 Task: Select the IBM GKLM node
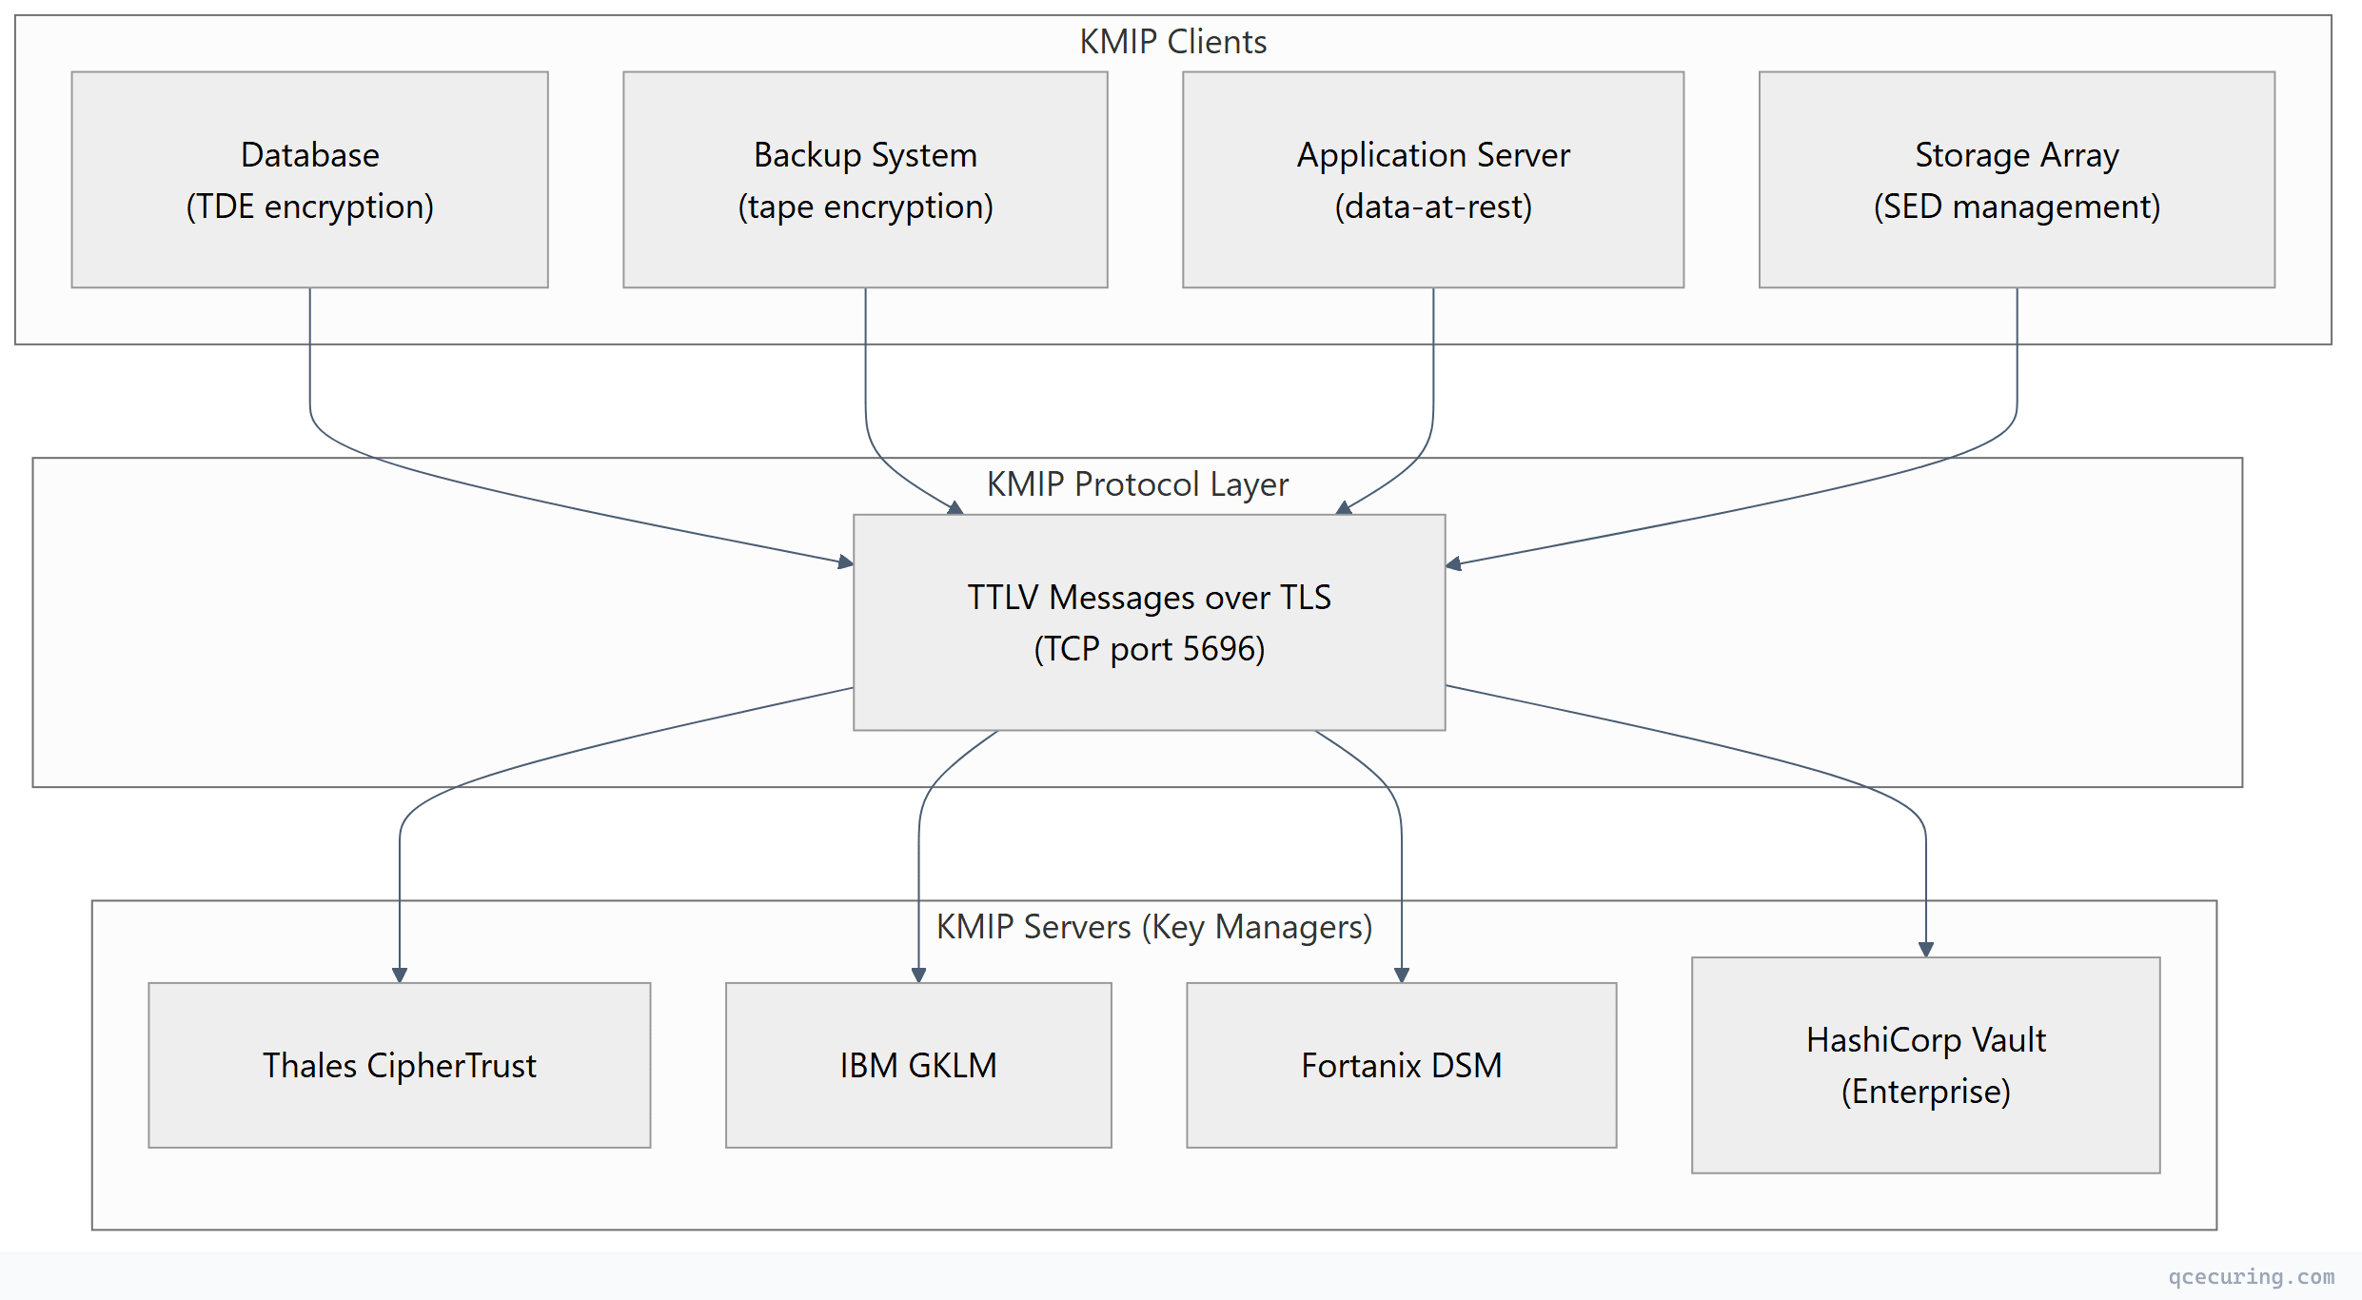pyautogui.click(x=918, y=1065)
